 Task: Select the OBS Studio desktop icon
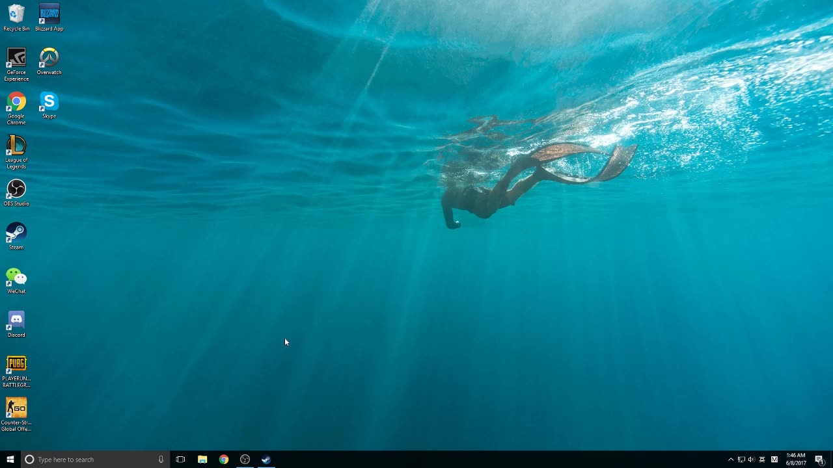point(16,193)
